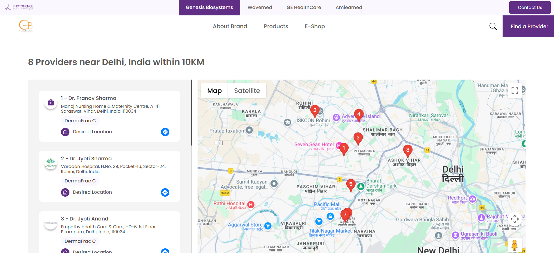The height and width of the screenshot is (253, 554).
Task: Get directions to Dr. Pranav Sharma
Action: [165, 132]
